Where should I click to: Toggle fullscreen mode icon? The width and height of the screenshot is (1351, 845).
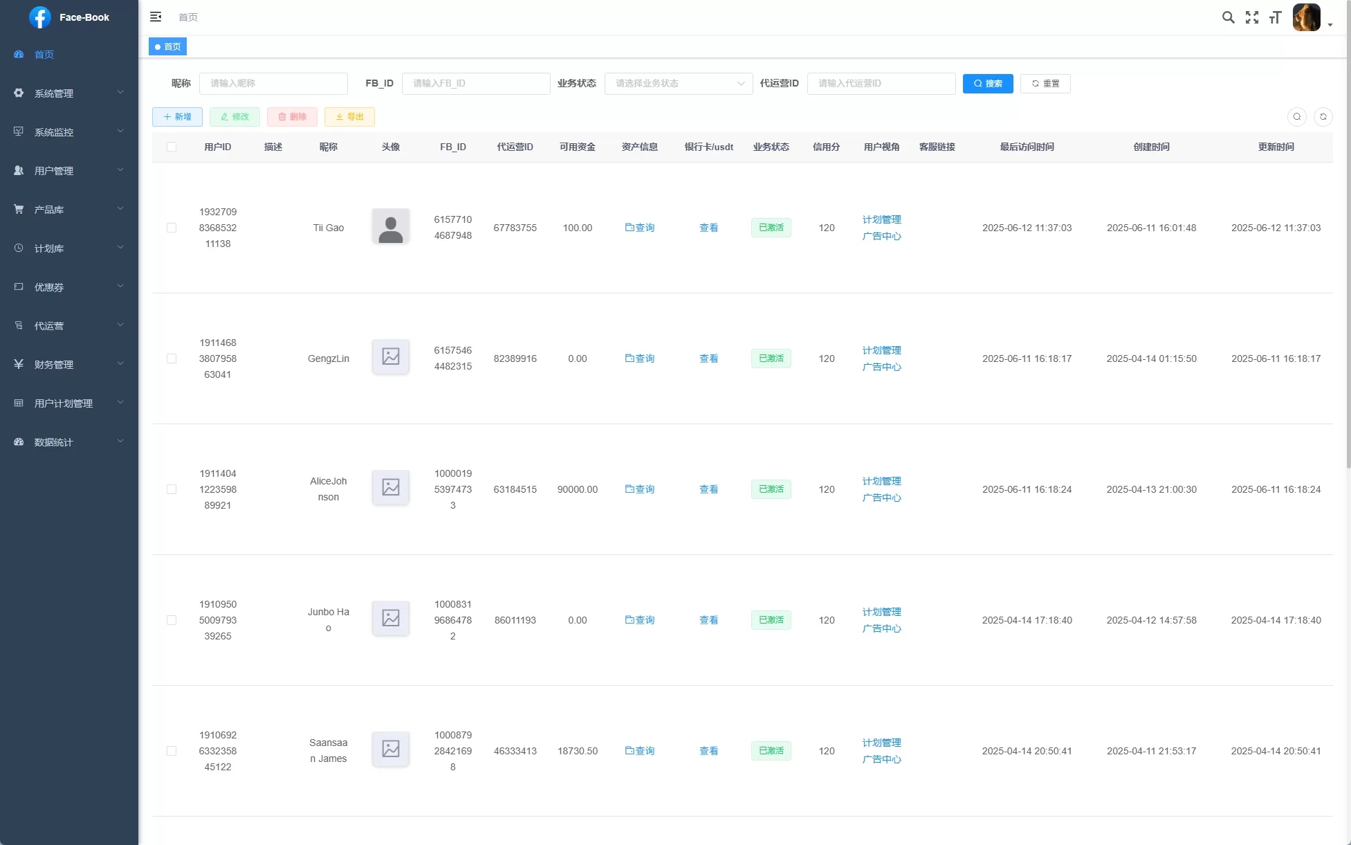tap(1251, 17)
